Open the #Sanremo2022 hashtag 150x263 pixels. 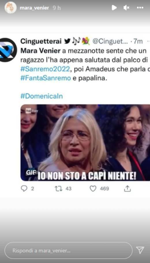[45, 69]
